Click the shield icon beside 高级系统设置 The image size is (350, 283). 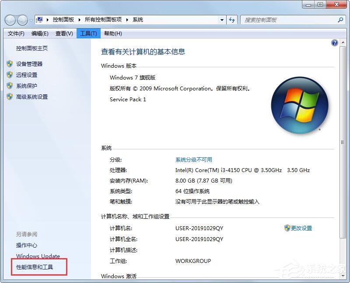point(10,97)
